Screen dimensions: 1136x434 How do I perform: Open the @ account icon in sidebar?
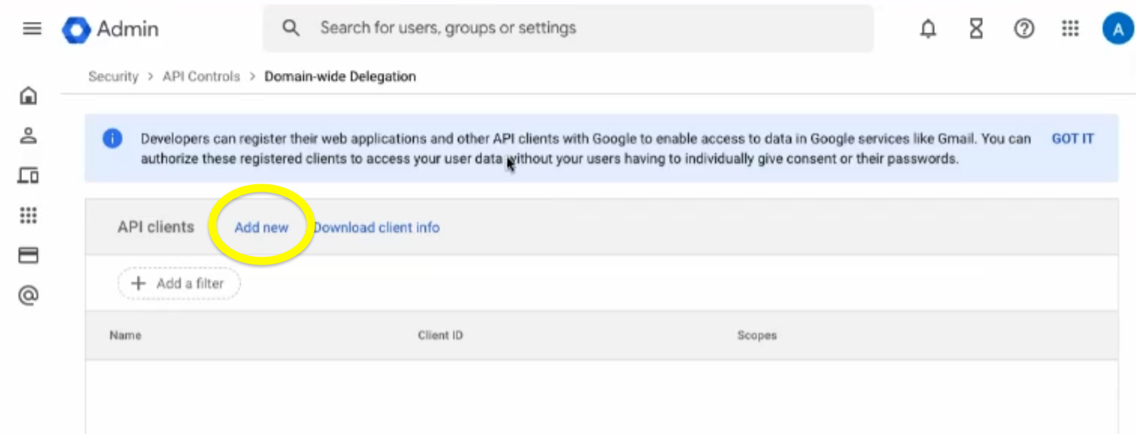[28, 295]
